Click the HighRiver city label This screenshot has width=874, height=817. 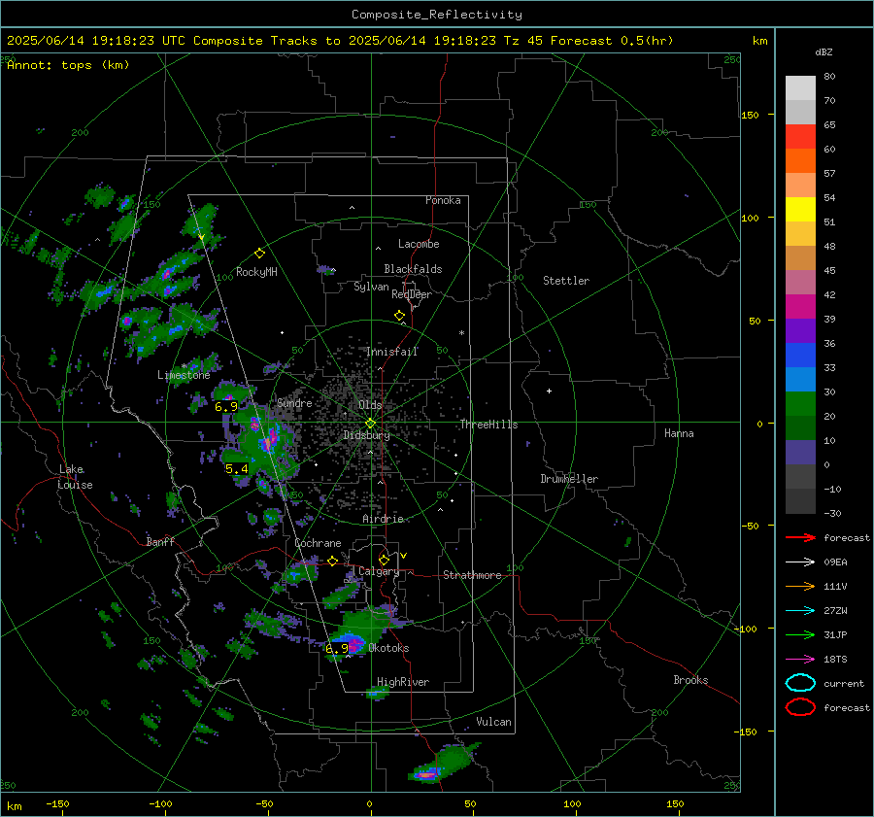[403, 682]
